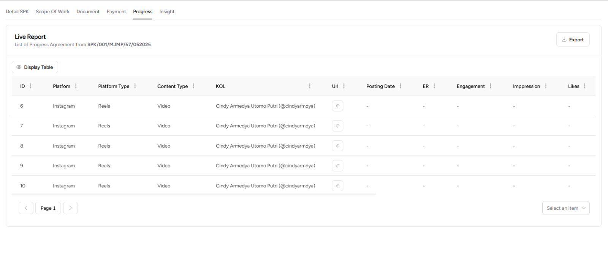Switch to the Payment tab
This screenshot has height=253, width=608.
coord(116,12)
